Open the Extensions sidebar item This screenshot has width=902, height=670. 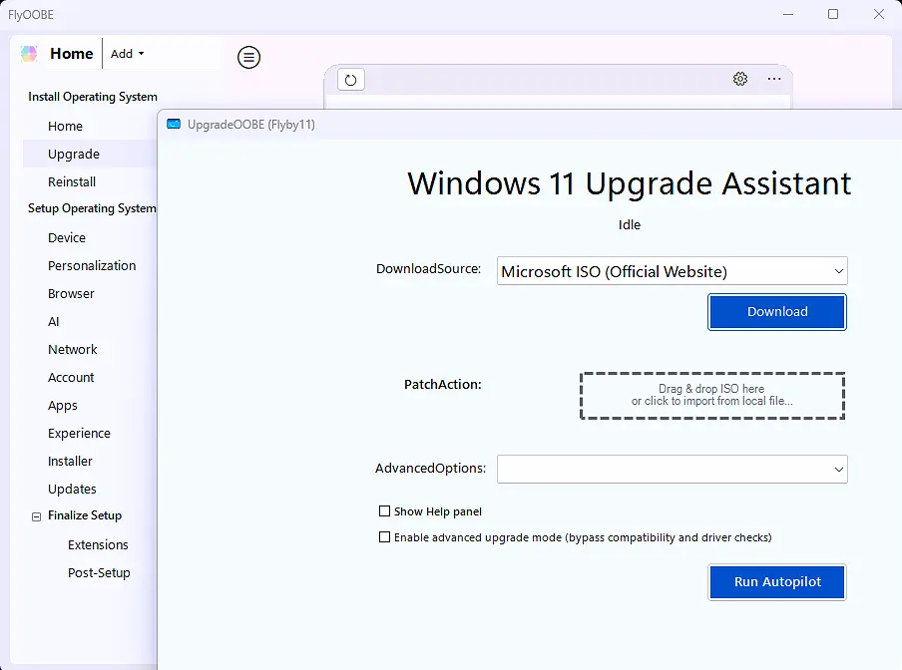(98, 545)
